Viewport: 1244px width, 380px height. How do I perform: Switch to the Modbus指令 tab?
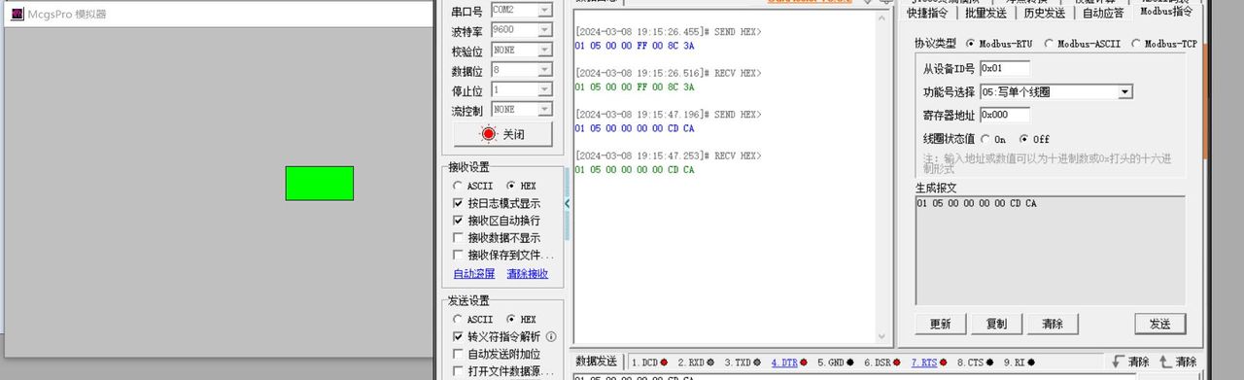1165,12
